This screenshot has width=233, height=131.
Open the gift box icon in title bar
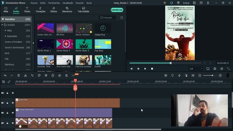click(x=178, y=3)
